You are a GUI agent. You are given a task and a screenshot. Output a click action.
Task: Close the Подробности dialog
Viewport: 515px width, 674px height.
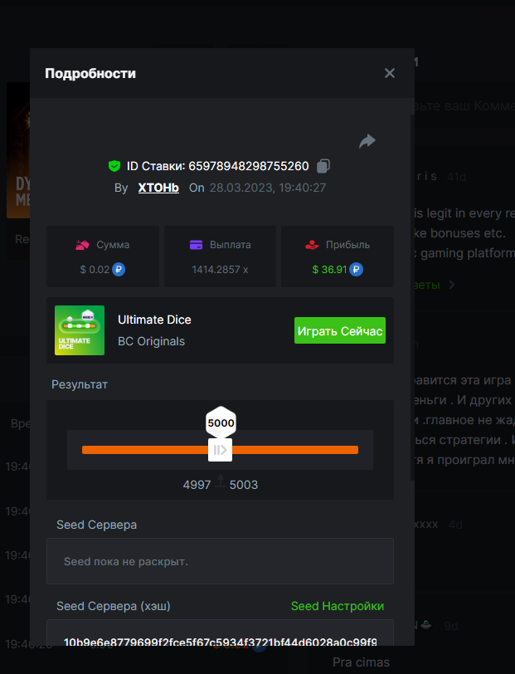pos(390,73)
